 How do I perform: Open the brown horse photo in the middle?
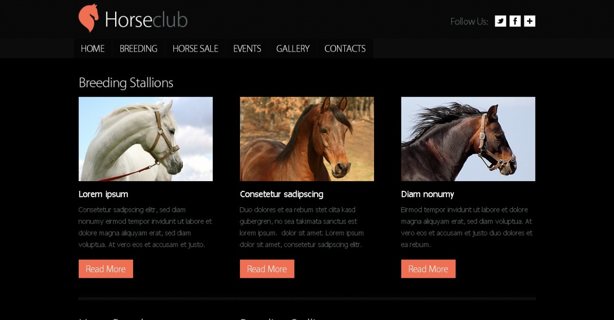point(307,139)
